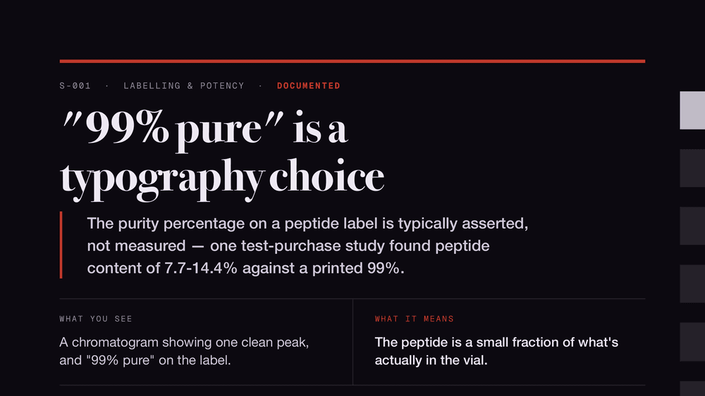The height and width of the screenshot is (396, 705).
Task: Click the vertical divider between the columns
Action: coord(353,342)
